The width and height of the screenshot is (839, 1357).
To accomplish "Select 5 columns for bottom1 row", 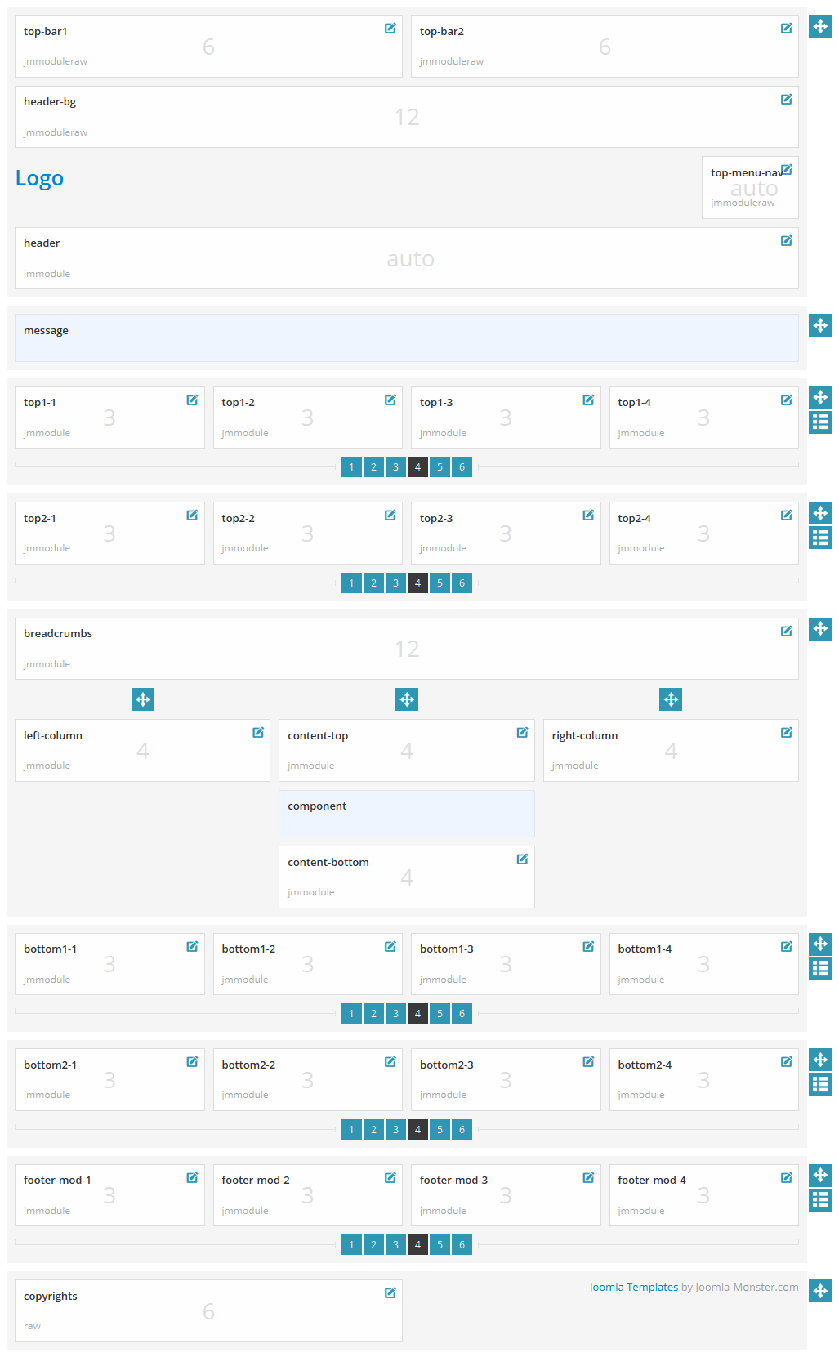I will [x=440, y=1014].
